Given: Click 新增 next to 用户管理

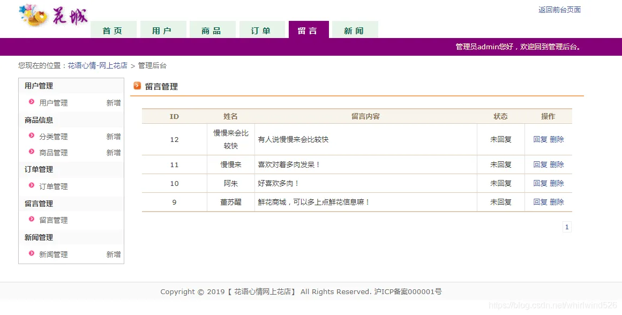Looking at the screenshot, I should pyautogui.click(x=114, y=103).
